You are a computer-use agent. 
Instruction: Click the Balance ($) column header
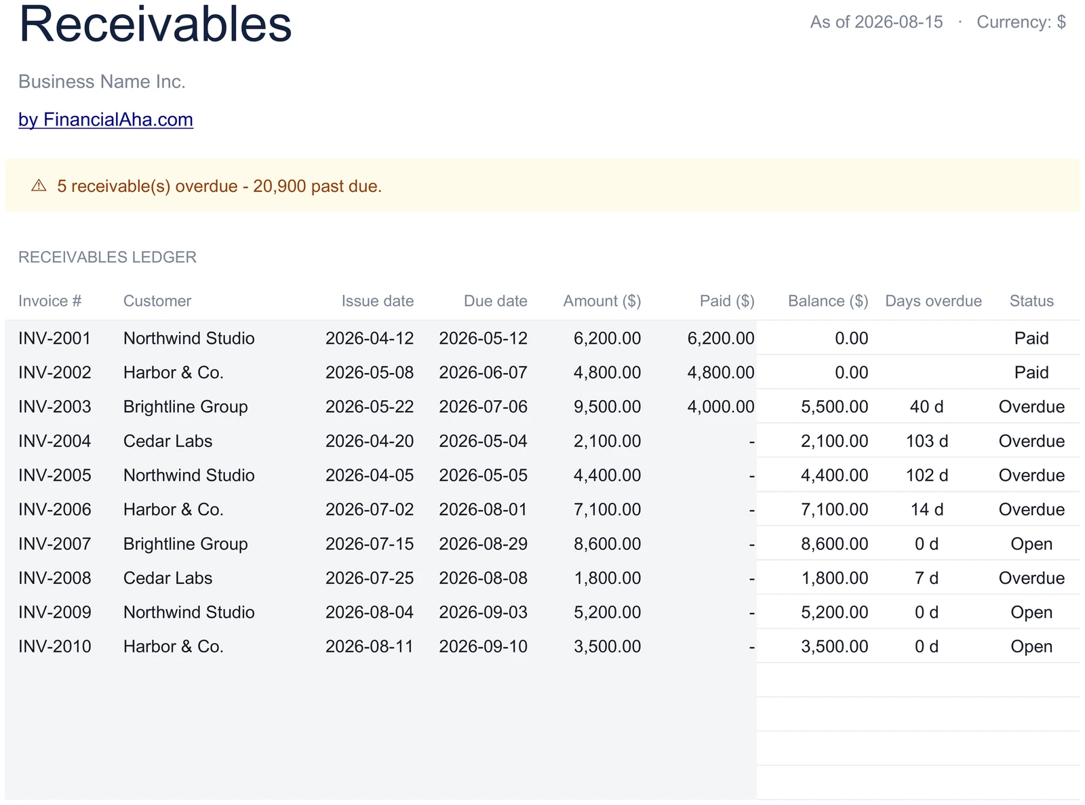(x=828, y=301)
